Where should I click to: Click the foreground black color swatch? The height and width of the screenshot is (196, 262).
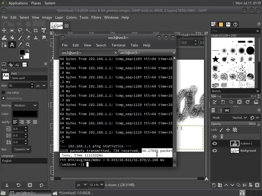pyautogui.click(x=22, y=52)
